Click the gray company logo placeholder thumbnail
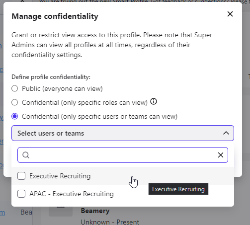Image resolution: width=250 pixels, height=225 pixels. tap(61, 212)
